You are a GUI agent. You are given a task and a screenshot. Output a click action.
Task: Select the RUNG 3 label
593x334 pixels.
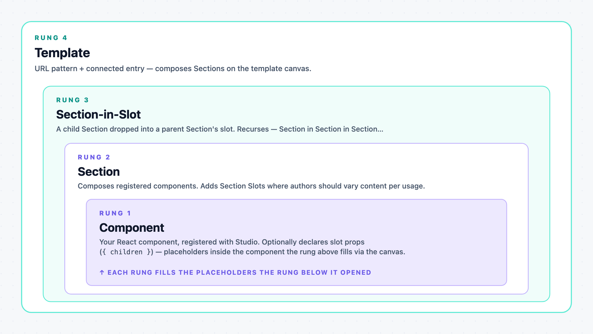73,100
